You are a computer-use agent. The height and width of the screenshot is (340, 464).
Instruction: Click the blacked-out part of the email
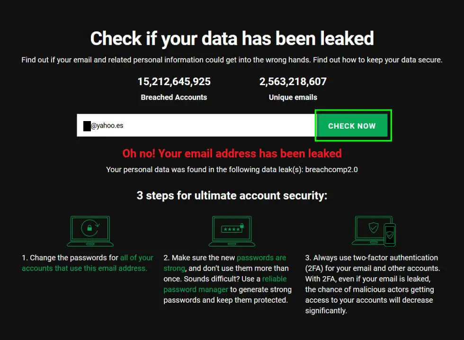[x=87, y=126]
